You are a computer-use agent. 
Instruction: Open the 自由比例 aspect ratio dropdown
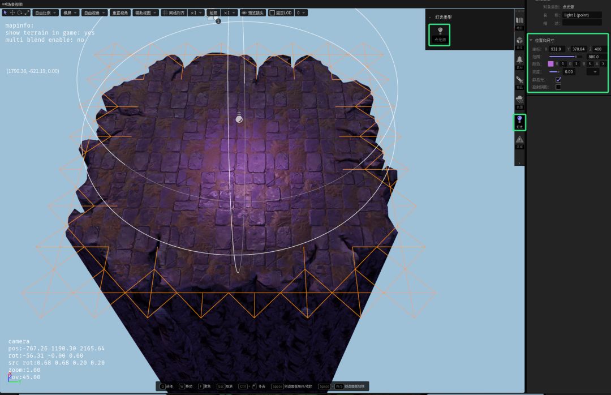46,12
